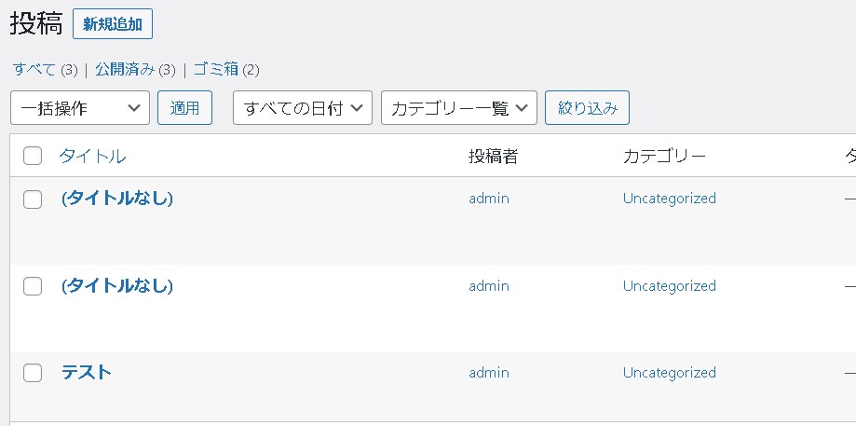This screenshot has width=856, height=426.
Task: Check the second (タイトルなし) post checkbox
Action: click(33, 286)
